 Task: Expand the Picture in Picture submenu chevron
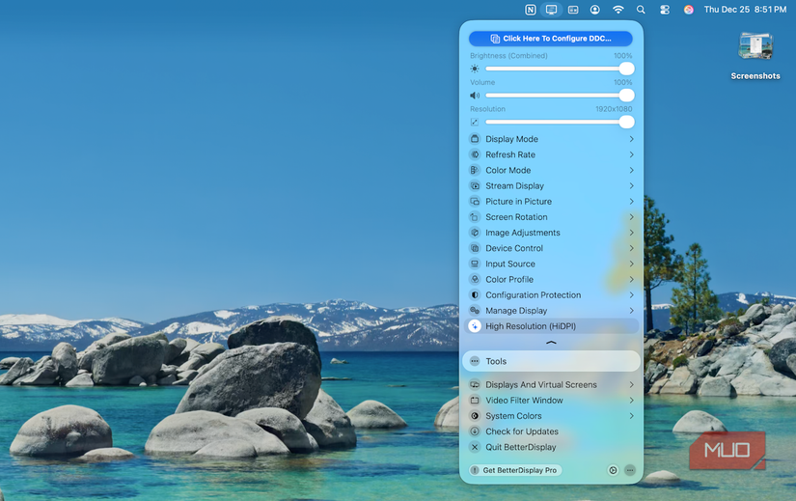(632, 201)
